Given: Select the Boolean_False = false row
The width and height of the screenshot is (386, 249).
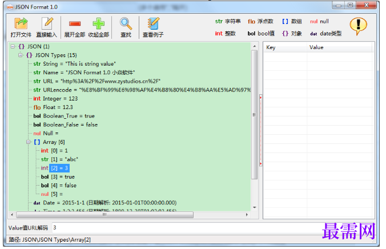Looking at the screenshot, I should click(x=70, y=124).
